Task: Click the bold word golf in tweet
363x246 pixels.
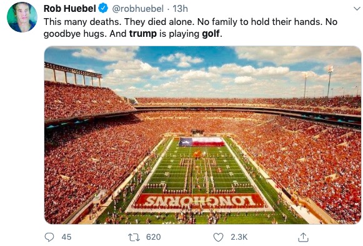Action: click(211, 34)
